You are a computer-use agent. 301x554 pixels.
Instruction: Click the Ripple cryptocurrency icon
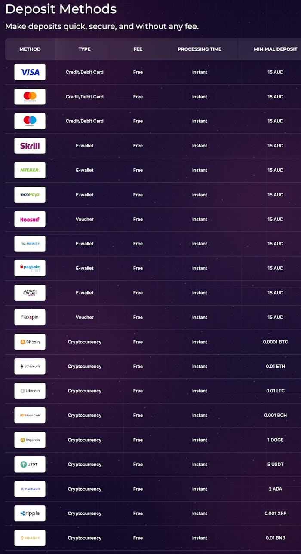pos(30,513)
